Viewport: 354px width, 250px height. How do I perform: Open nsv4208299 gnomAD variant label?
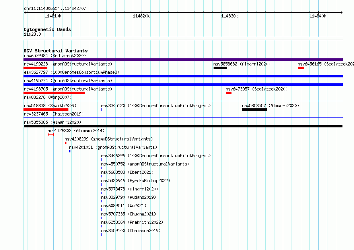point(109,139)
